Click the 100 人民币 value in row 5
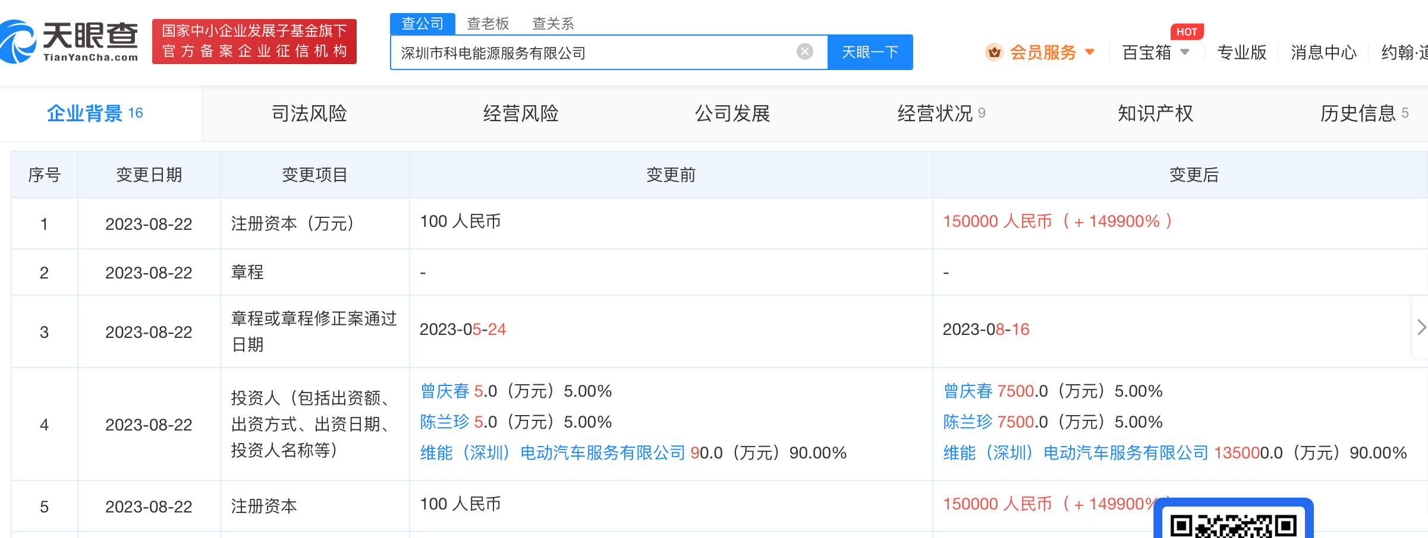This screenshot has height=538, width=1428. pos(460,504)
